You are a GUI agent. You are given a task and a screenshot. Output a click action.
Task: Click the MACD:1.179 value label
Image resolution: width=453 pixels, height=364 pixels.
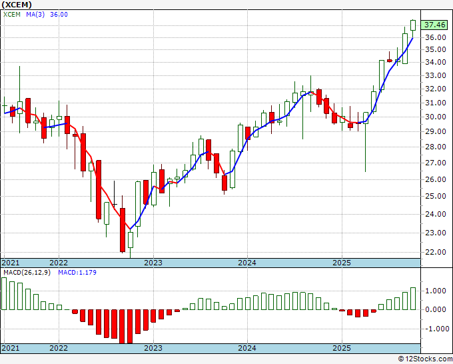(77, 273)
